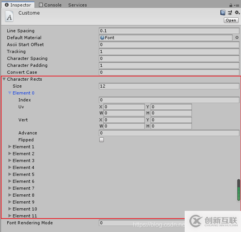241x232 pixels.
Task: Click the Character Rects Size field
Action: 169,86
